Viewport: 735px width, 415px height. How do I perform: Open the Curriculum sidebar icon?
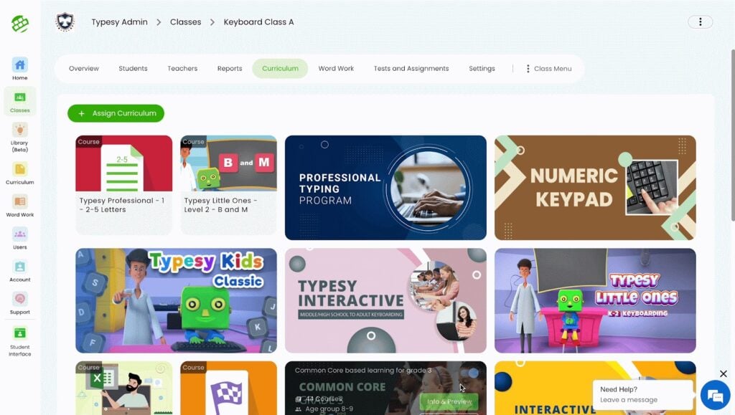pyautogui.click(x=19, y=173)
